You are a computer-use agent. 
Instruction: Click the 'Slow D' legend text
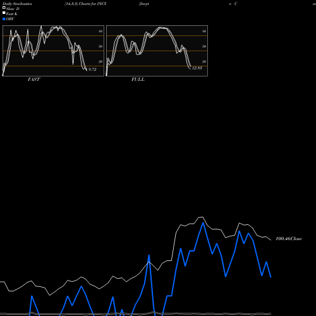pos(13,9)
